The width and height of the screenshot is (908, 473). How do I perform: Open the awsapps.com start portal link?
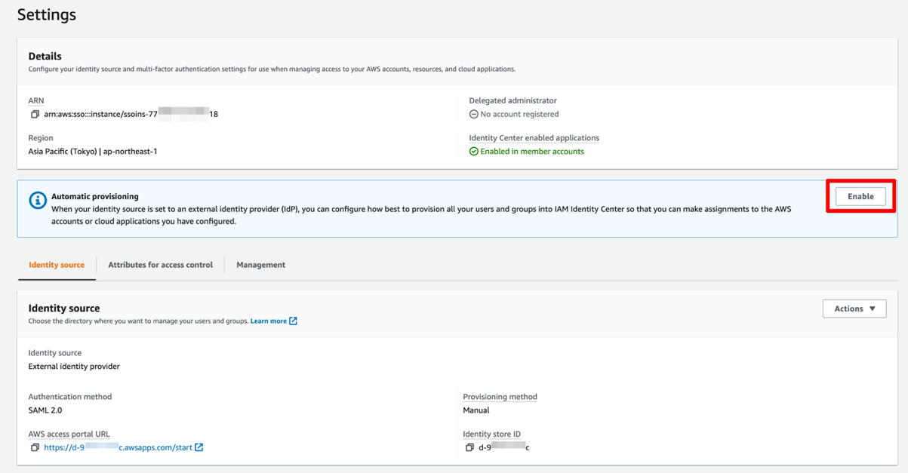[x=118, y=447]
